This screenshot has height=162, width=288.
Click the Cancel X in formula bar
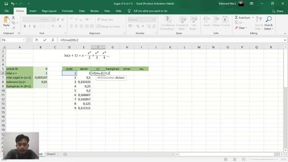click(36, 40)
